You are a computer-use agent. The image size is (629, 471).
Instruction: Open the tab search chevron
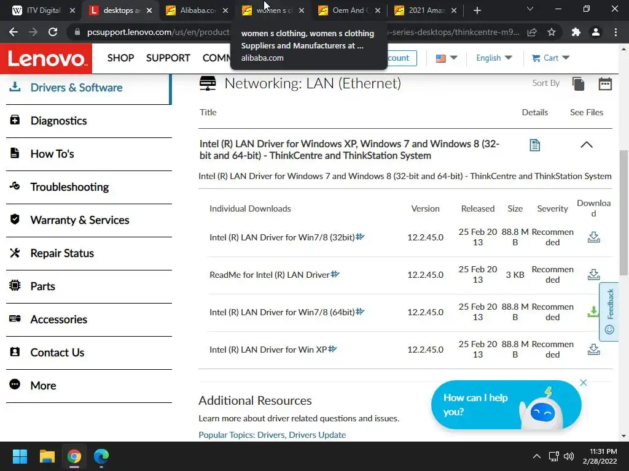[530, 9]
